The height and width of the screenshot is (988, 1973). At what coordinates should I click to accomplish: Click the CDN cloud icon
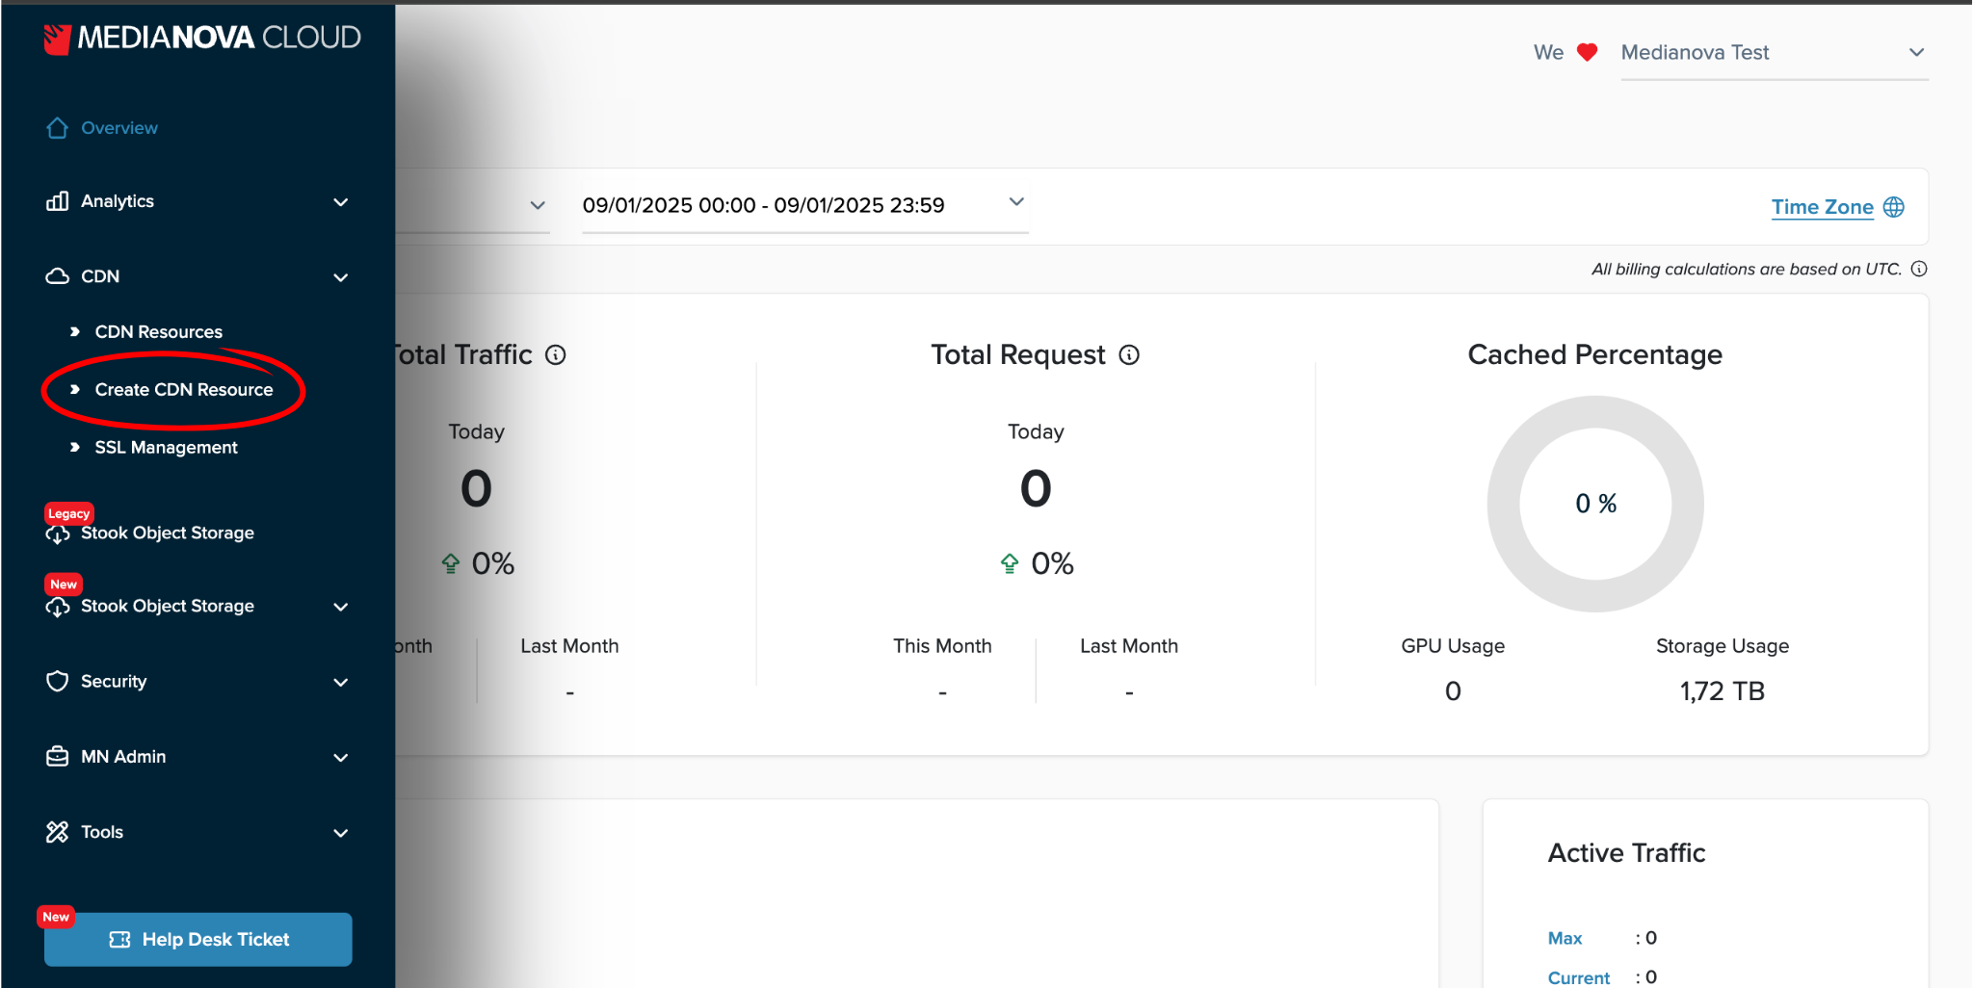58,276
